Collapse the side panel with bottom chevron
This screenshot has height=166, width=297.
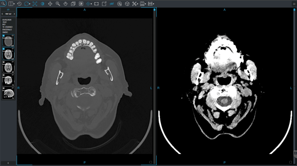coord(8,163)
